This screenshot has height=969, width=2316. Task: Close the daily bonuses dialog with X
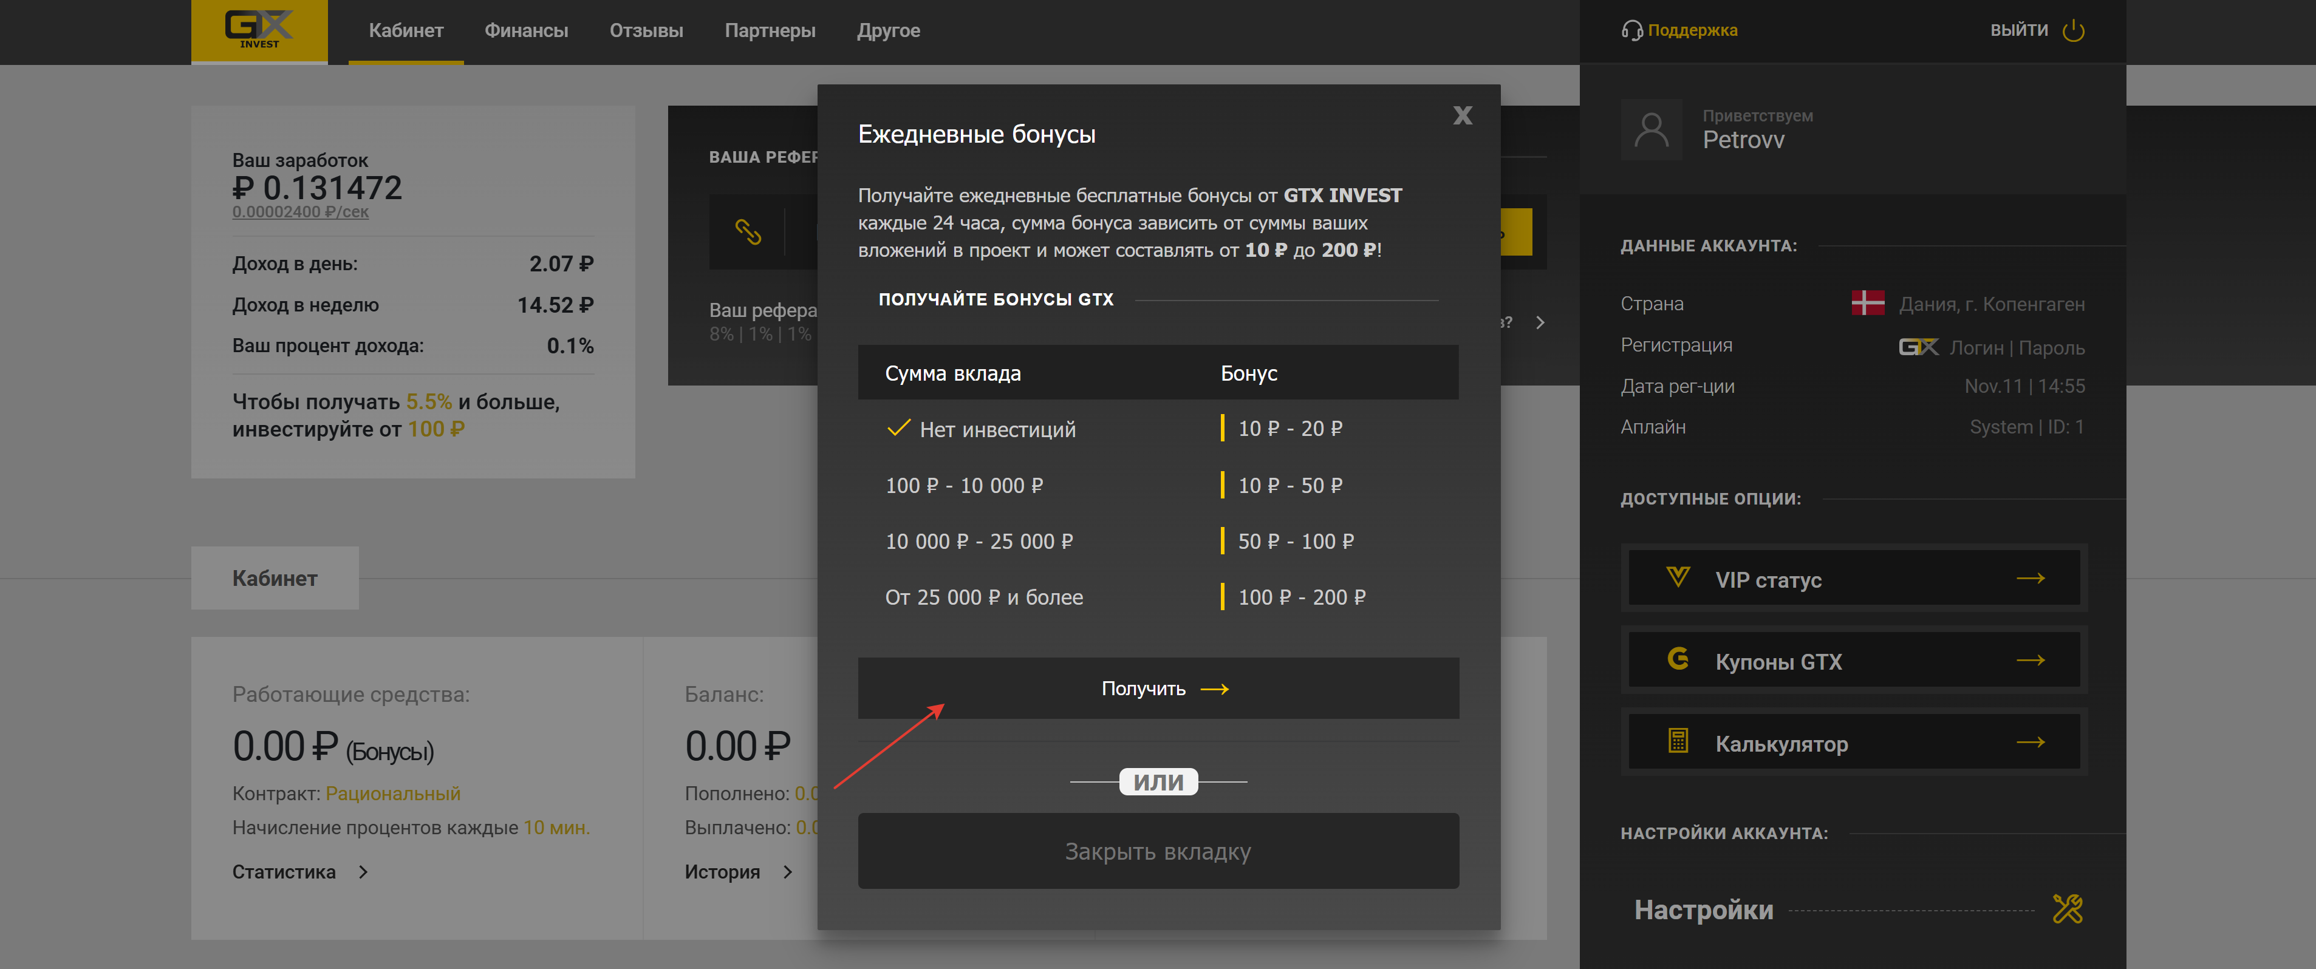(x=1463, y=115)
